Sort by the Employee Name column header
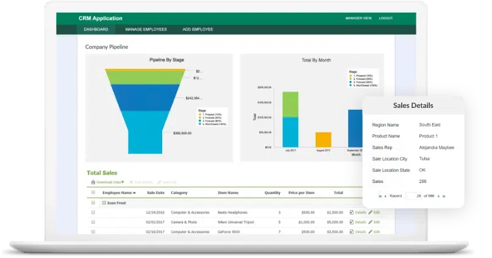Screen dimensions: 492x258 point(118,193)
